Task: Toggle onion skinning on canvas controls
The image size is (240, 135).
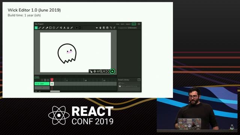Action: point(91,71)
